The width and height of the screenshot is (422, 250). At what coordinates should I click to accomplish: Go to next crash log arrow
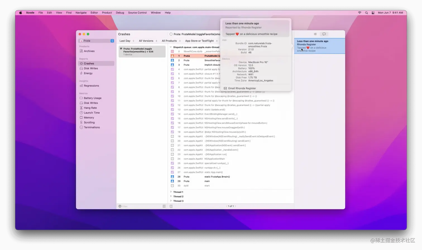[x=235, y=206]
